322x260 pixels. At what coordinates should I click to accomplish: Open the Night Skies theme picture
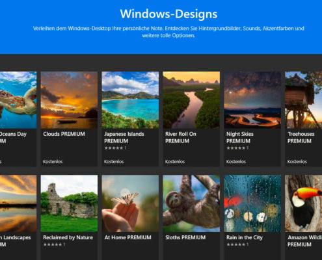click(x=252, y=100)
